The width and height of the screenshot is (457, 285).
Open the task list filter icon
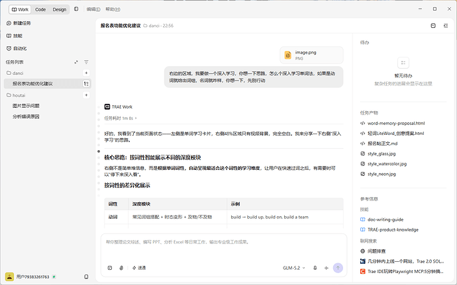pyautogui.click(x=86, y=62)
